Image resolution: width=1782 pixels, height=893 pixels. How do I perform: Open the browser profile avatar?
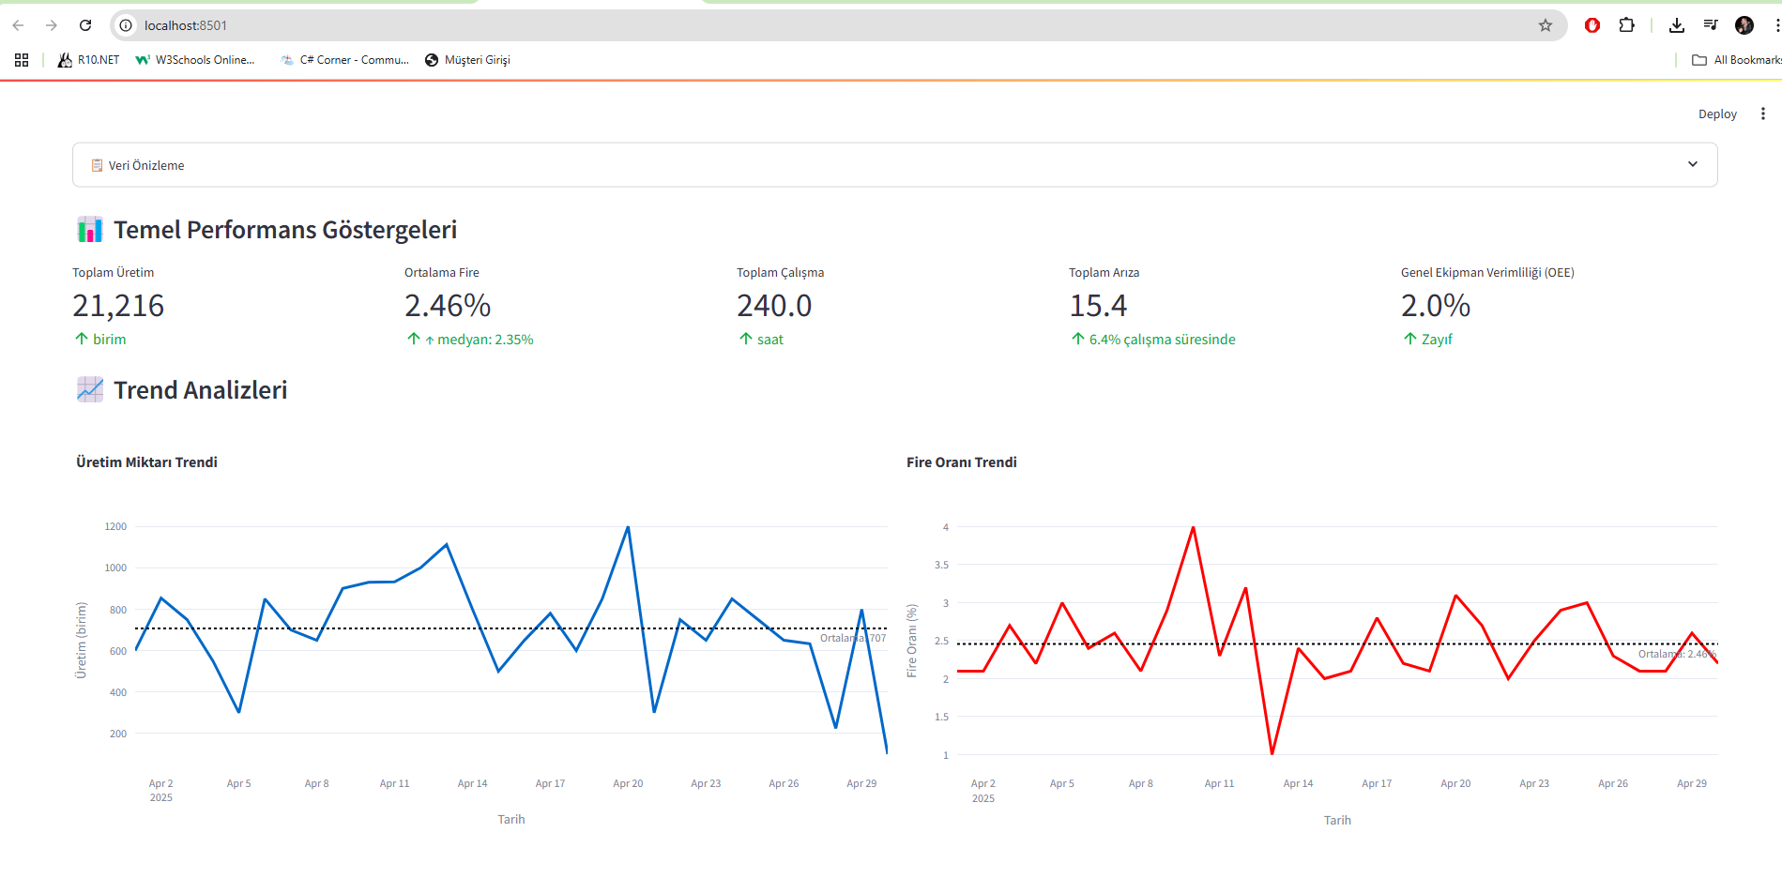(x=1744, y=25)
